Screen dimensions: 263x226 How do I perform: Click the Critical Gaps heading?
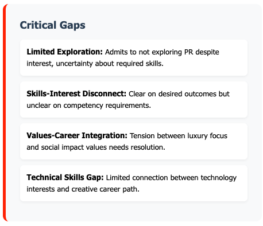pyautogui.click(x=53, y=25)
